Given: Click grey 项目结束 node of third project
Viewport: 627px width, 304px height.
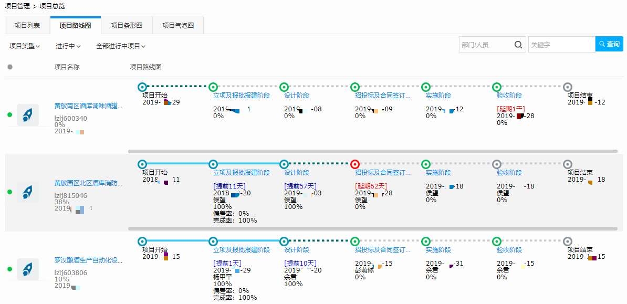Looking at the screenshot, I should [567, 241].
